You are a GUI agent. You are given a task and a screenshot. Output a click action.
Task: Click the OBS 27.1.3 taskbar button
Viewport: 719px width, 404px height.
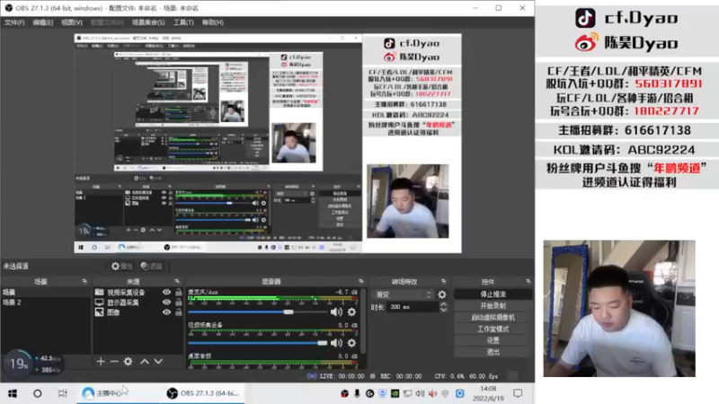pyautogui.click(x=203, y=393)
